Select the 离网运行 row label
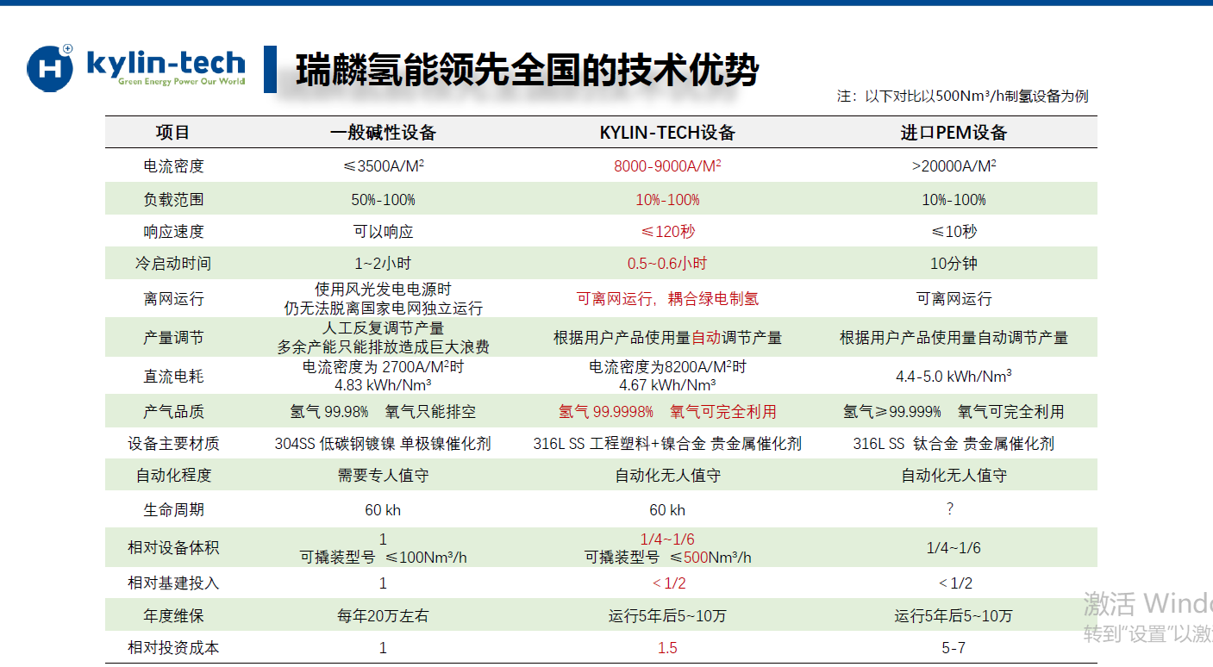 173,299
